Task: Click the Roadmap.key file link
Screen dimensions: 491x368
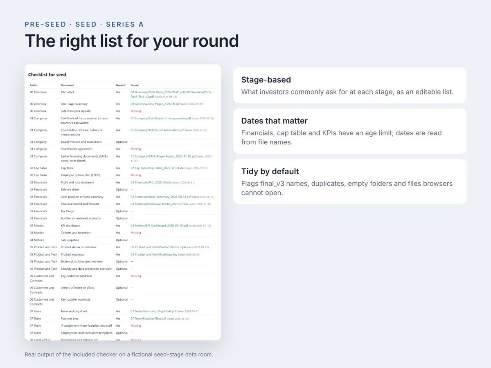Action: pos(154,254)
